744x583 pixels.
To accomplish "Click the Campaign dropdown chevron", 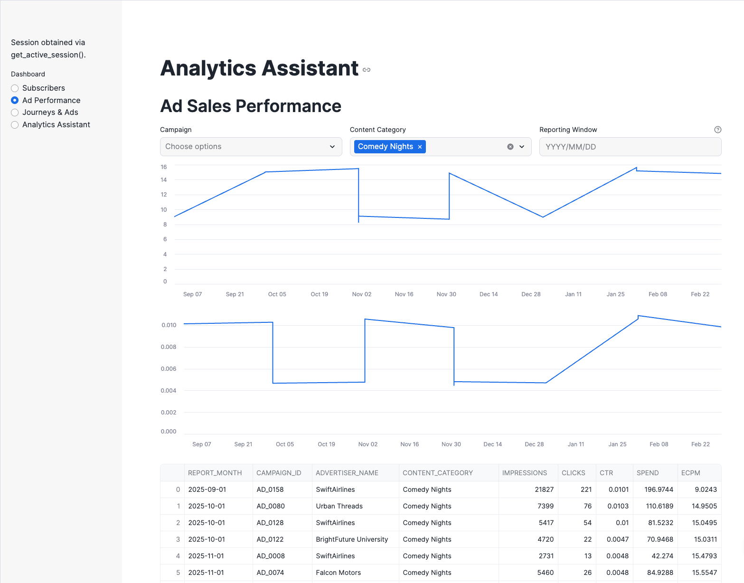I will 332,147.
